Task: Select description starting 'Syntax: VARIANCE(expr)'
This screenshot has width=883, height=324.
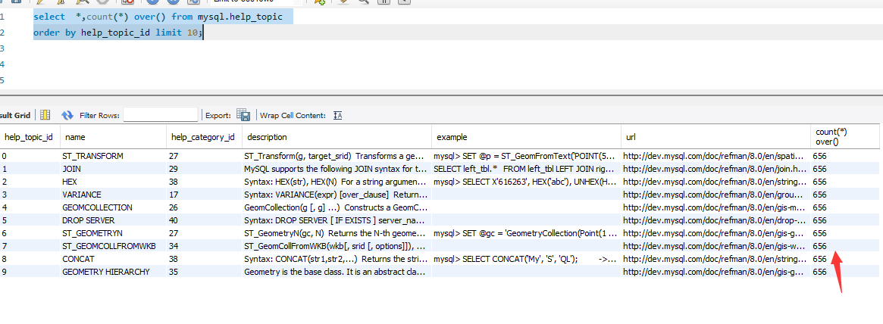Action: click(337, 194)
